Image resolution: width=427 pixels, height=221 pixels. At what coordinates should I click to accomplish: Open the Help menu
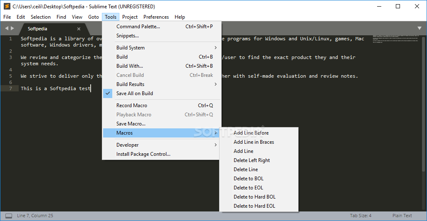click(x=180, y=17)
